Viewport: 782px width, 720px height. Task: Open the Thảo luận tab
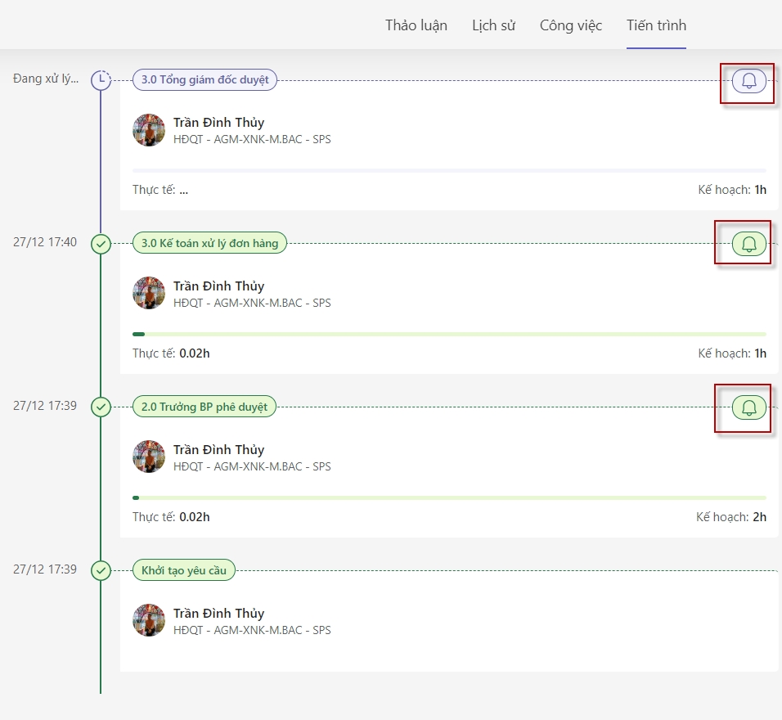tap(416, 25)
